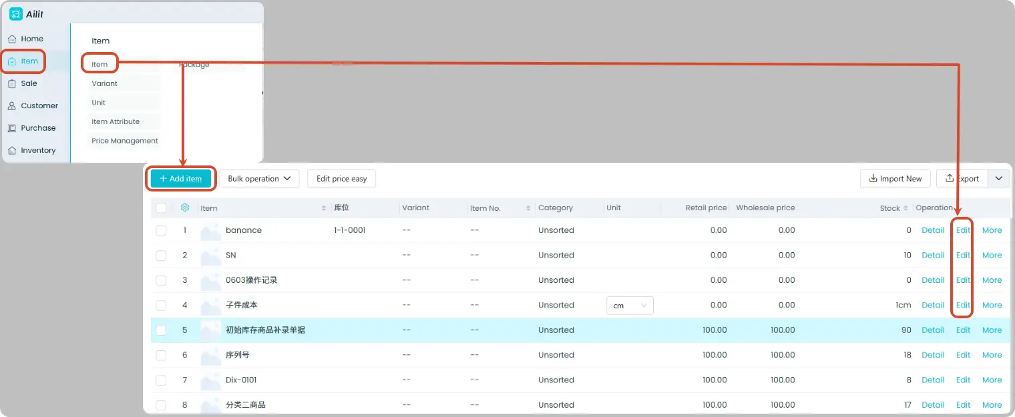Image resolution: width=1015 pixels, height=417 pixels.
Task: Expand the arrow next to Export
Action: [999, 179]
